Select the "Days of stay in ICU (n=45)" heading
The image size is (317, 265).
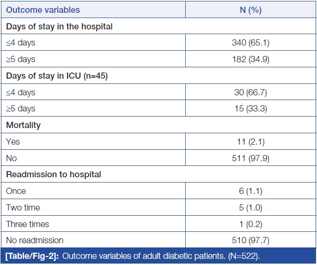(x=57, y=76)
